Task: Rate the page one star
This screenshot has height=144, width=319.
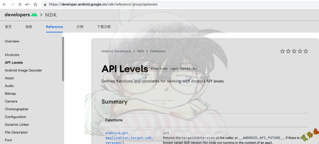Action: tap(282, 51)
